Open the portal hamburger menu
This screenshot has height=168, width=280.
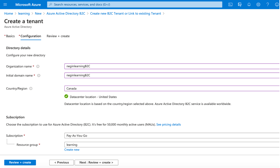5,5
